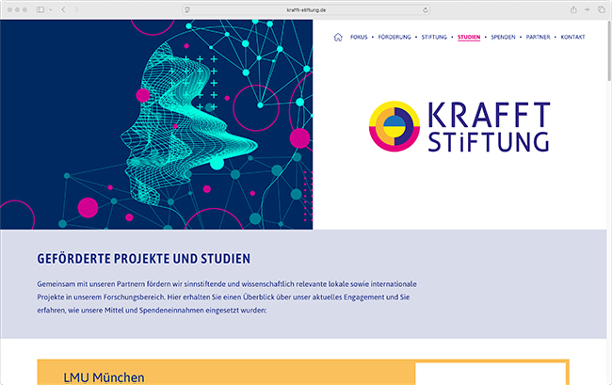Add a new tab with the plus icon
The width and height of the screenshot is (612, 385).
(587, 9)
